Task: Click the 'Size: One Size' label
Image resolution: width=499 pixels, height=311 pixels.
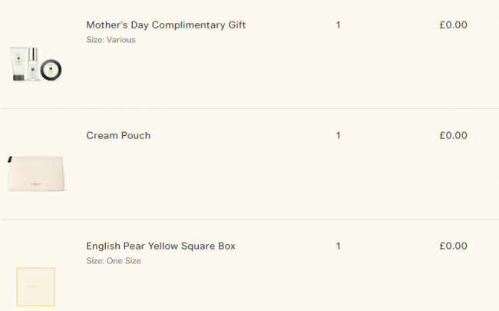Action: [x=113, y=261]
